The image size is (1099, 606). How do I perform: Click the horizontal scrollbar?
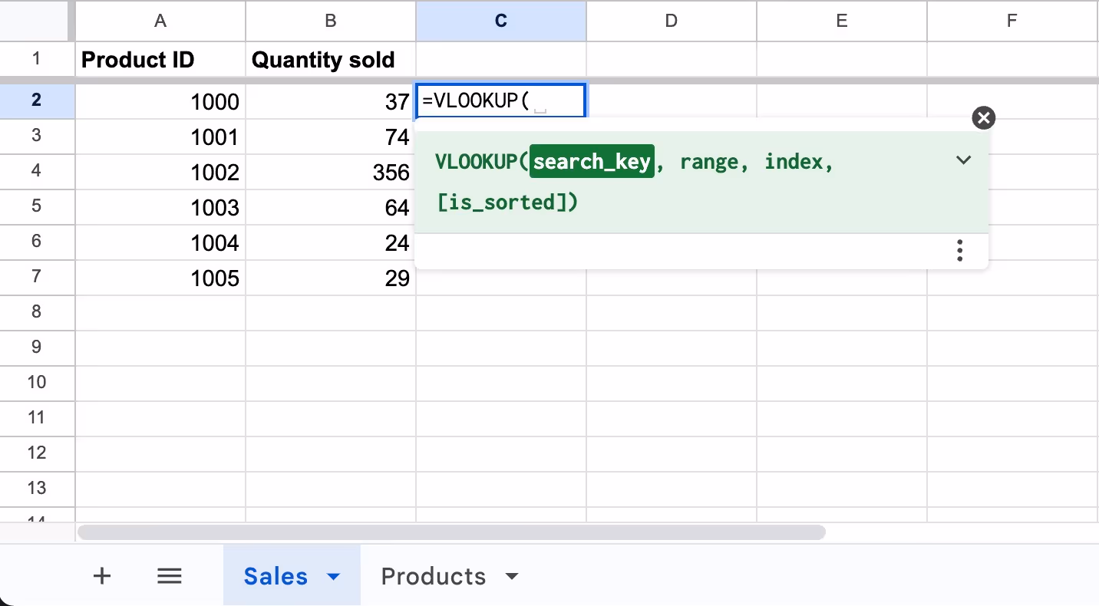coord(451,532)
